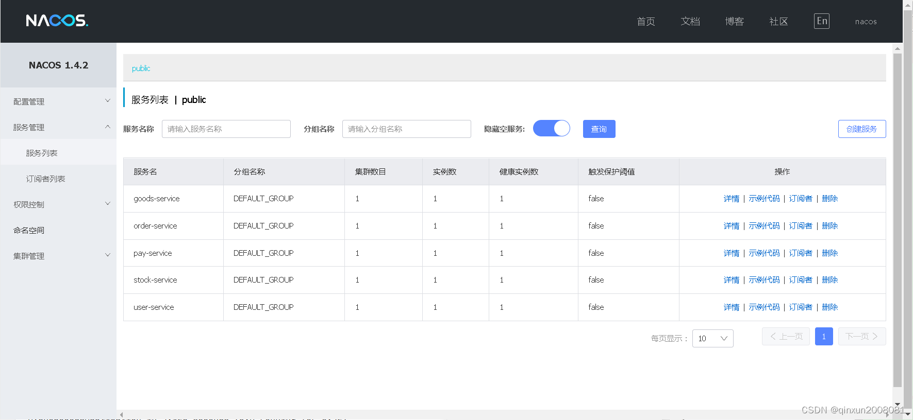The width and height of the screenshot is (913, 420).
Task: Delete stock-service with 删除
Action: point(830,280)
